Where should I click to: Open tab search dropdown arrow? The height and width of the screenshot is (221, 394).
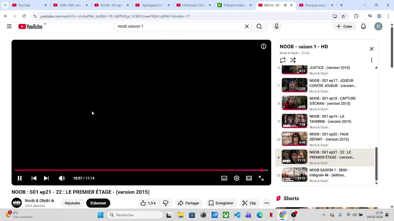[5, 5]
